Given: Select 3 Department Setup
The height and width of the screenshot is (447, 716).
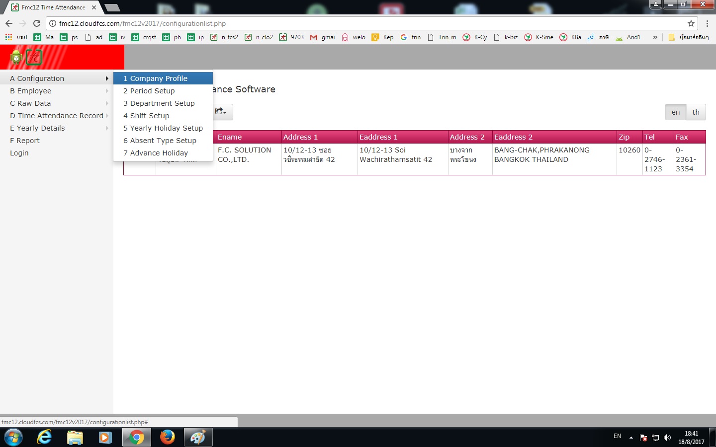Looking at the screenshot, I should click(x=163, y=103).
